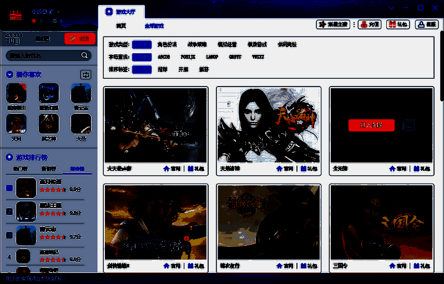The height and width of the screenshot is (284, 444).
Task: Click the refresh recommendations icon beside 猜你喜欢
Action: [x=85, y=74]
